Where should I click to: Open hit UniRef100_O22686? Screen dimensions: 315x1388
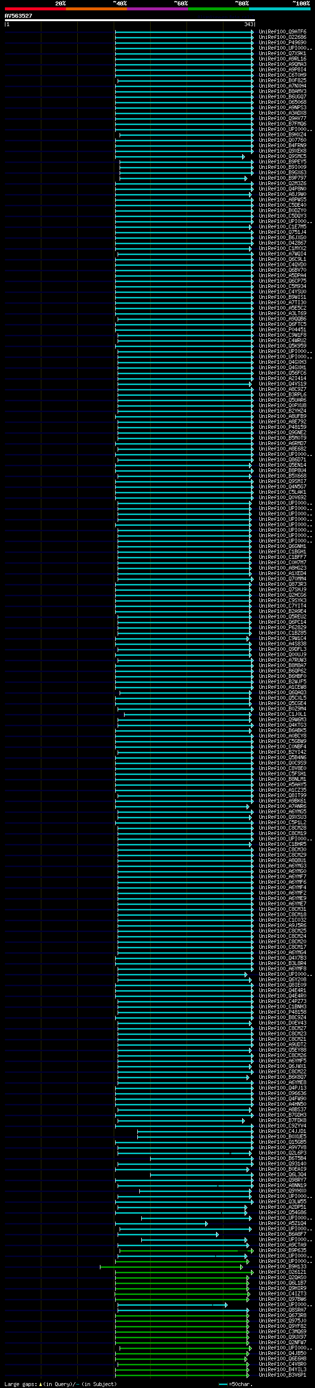[282, 37]
